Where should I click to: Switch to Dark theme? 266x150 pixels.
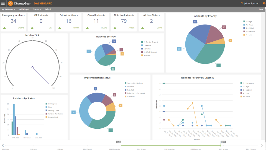click(x=261, y=9)
